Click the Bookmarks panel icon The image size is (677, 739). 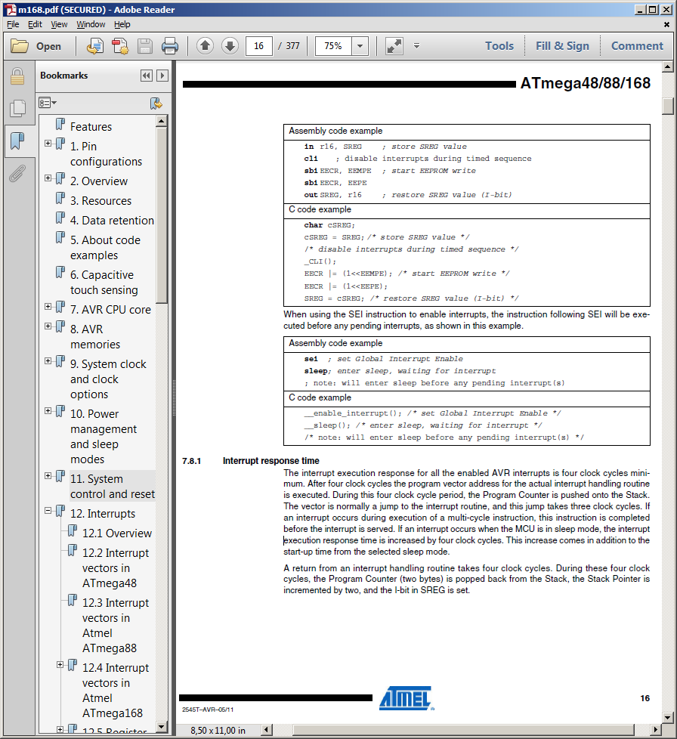pos(17,141)
